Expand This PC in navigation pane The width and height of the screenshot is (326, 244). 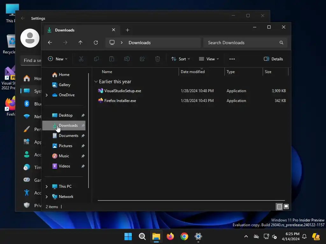click(x=46, y=186)
